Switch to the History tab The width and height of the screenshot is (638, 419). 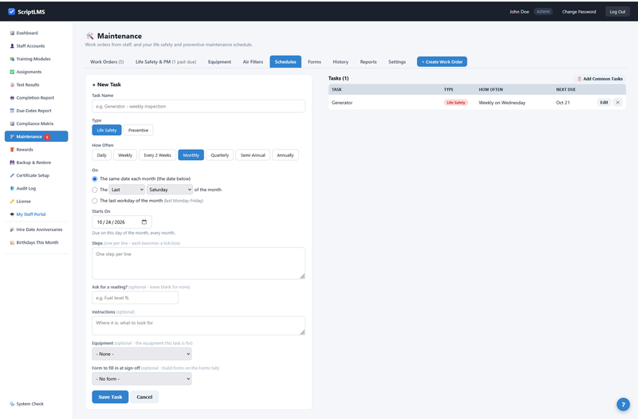tap(341, 62)
